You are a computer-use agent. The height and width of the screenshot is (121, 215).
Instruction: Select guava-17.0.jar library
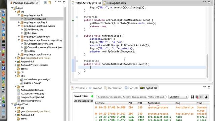click(x=32, y=83)
